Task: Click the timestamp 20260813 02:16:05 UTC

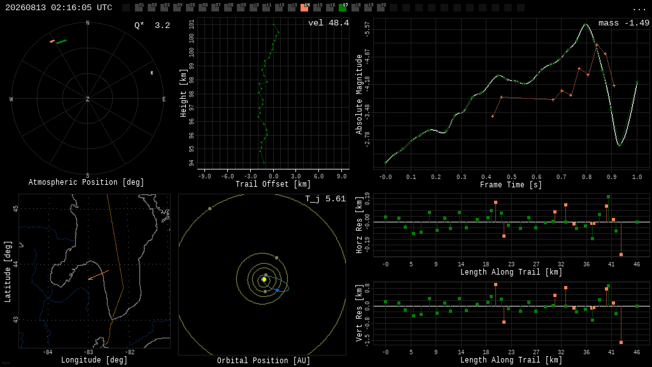Action: pos(59,8)
